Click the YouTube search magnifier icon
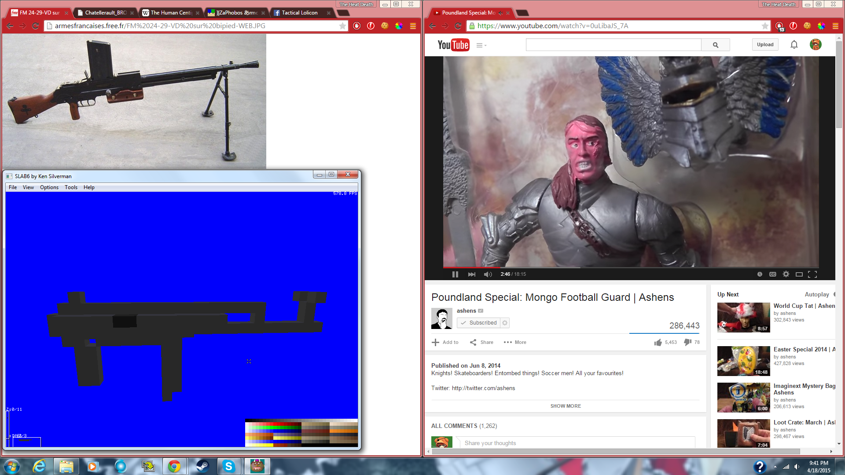 (x=715, y=44)
